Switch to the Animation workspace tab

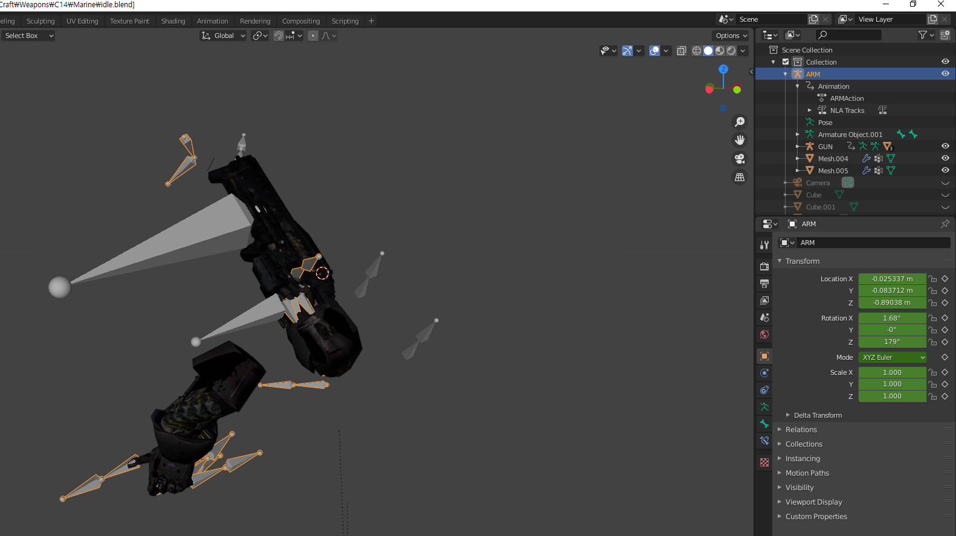pos(213,21)
